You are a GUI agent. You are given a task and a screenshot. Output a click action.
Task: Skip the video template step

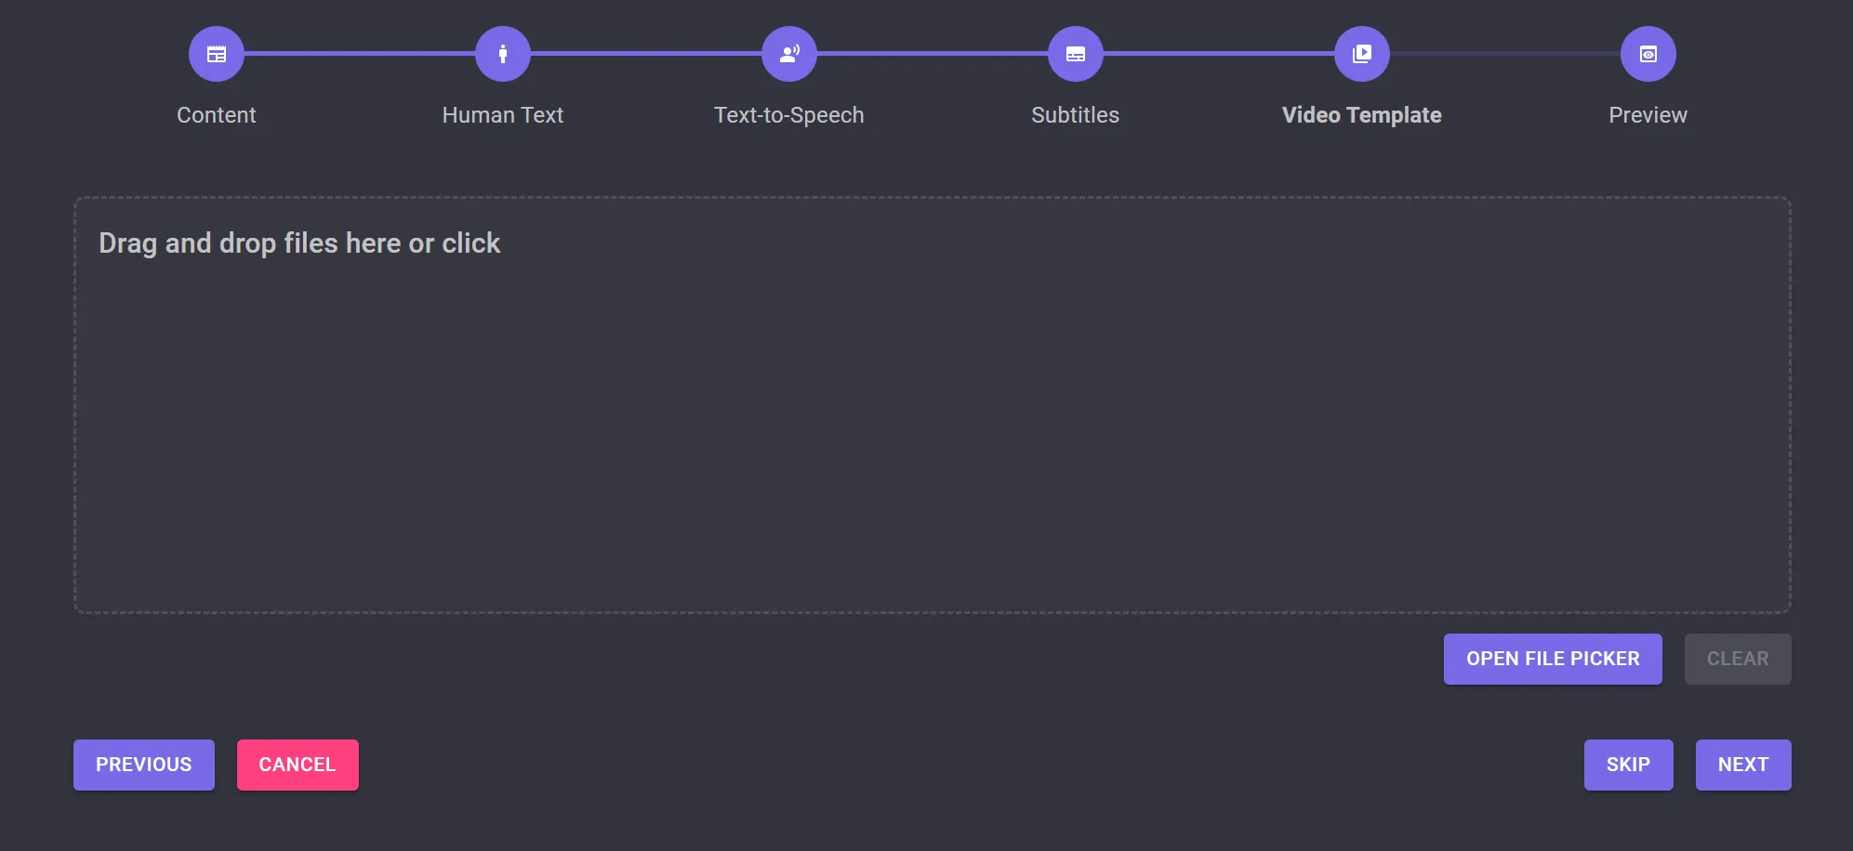1628,765
